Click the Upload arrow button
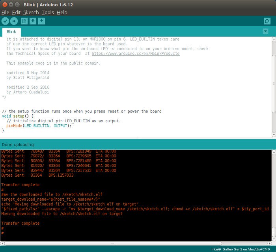The width and height of the screenshot is (276, 252). [14, 21]
